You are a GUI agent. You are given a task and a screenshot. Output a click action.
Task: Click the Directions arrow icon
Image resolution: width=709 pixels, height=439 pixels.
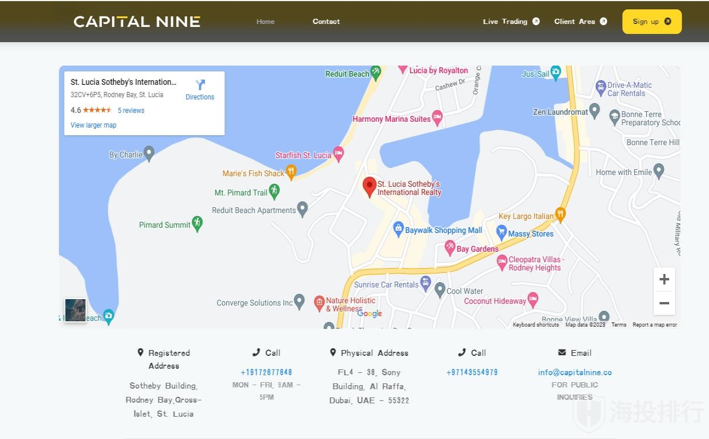pyautogui.click(x=200, y=85)
